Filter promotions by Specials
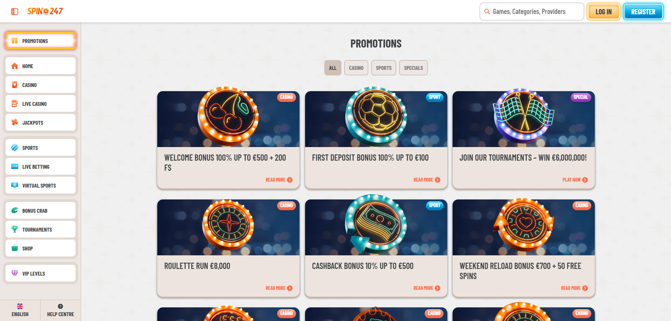Viewport: 671px width, 321px height. coord(413,68)
